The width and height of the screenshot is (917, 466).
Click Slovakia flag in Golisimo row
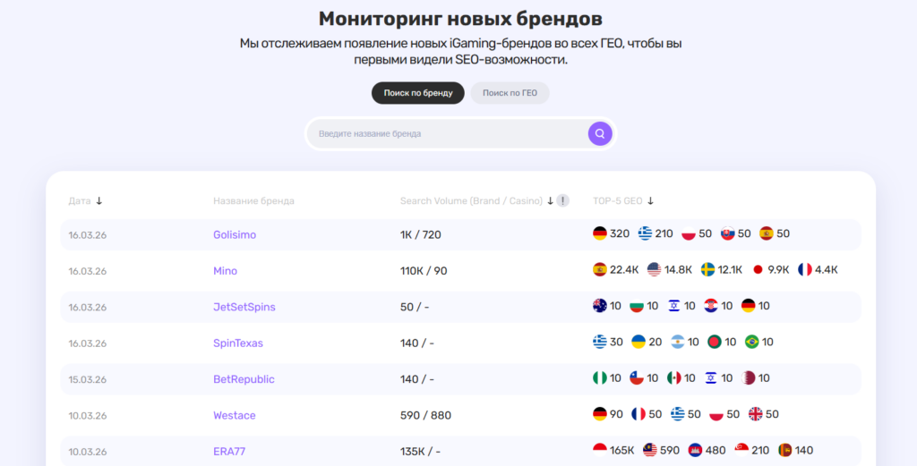[x=727, y=233]
